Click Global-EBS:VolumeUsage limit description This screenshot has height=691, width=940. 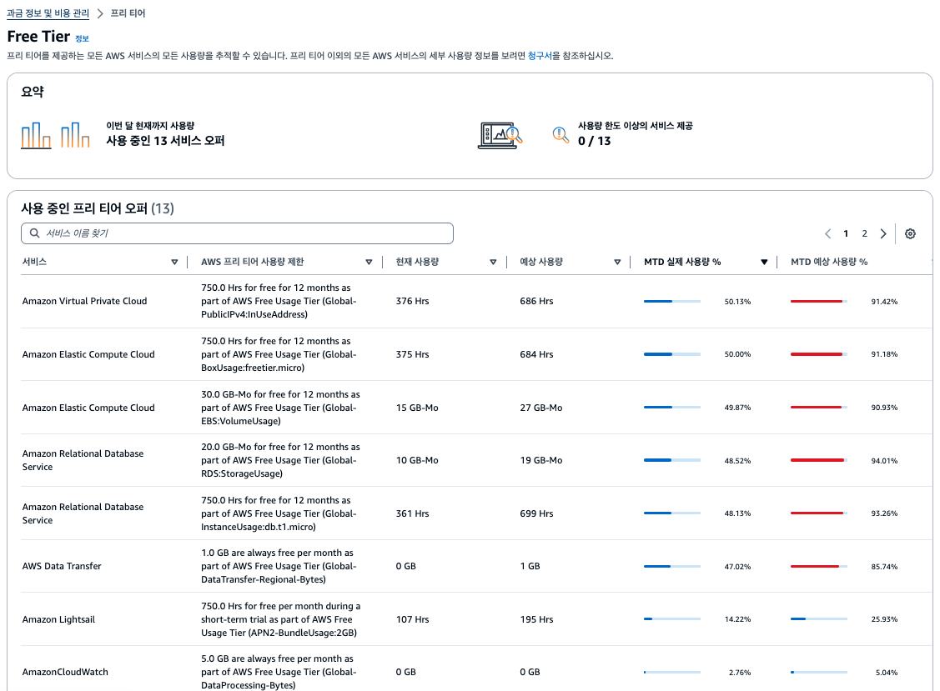(x=280, y=408)
